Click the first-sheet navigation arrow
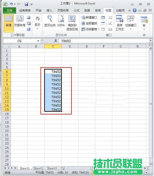Viewport: 154px width, 176px height. [5, 168]
